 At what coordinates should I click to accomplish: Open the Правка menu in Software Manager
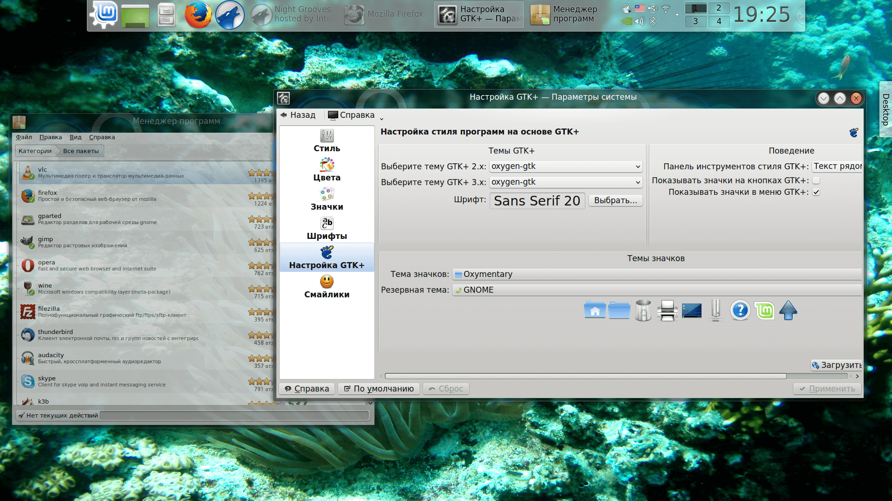tap(50, 137)
